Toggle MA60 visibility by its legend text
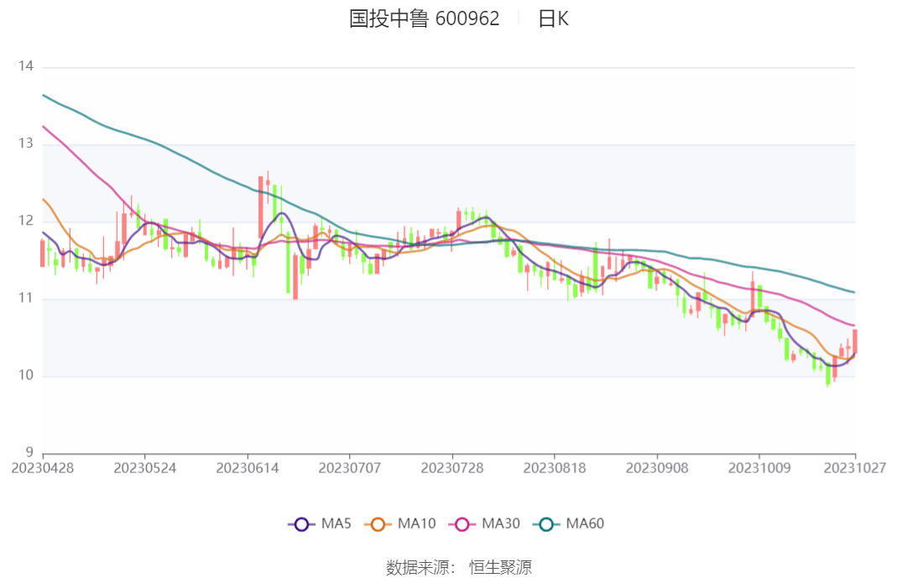 coord(585,524)
